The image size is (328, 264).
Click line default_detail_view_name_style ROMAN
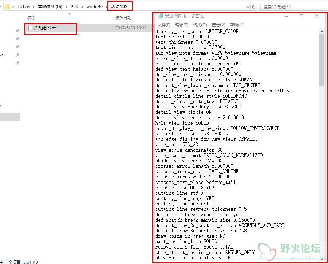[203, 80]
